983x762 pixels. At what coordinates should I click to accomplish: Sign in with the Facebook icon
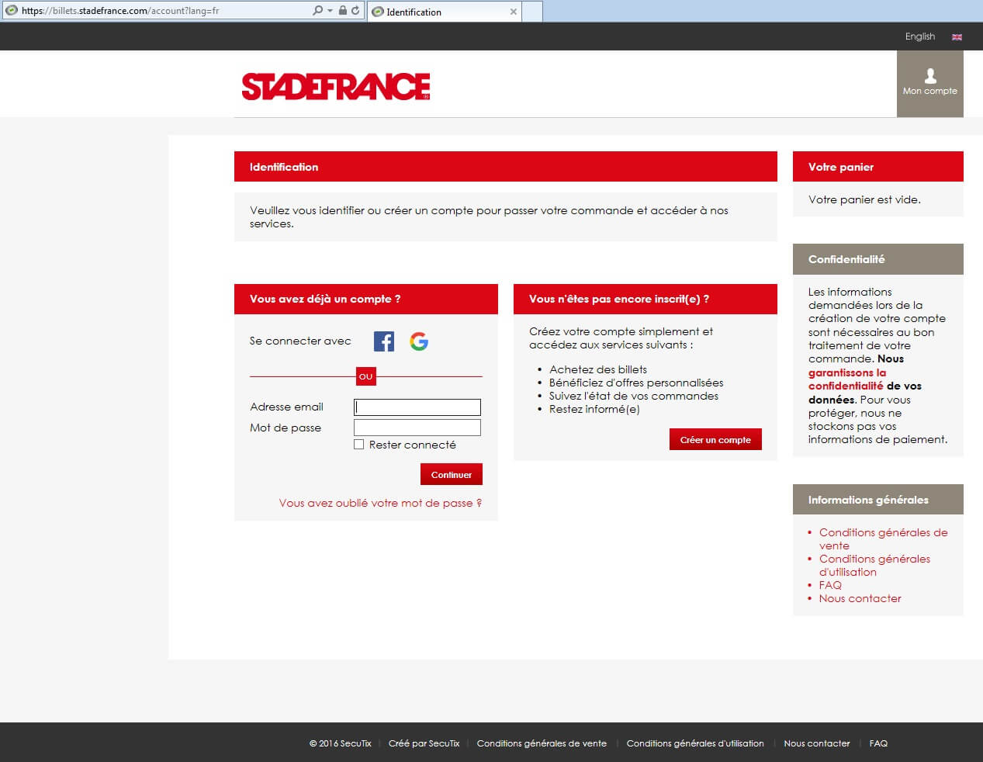tap(384, 341)
